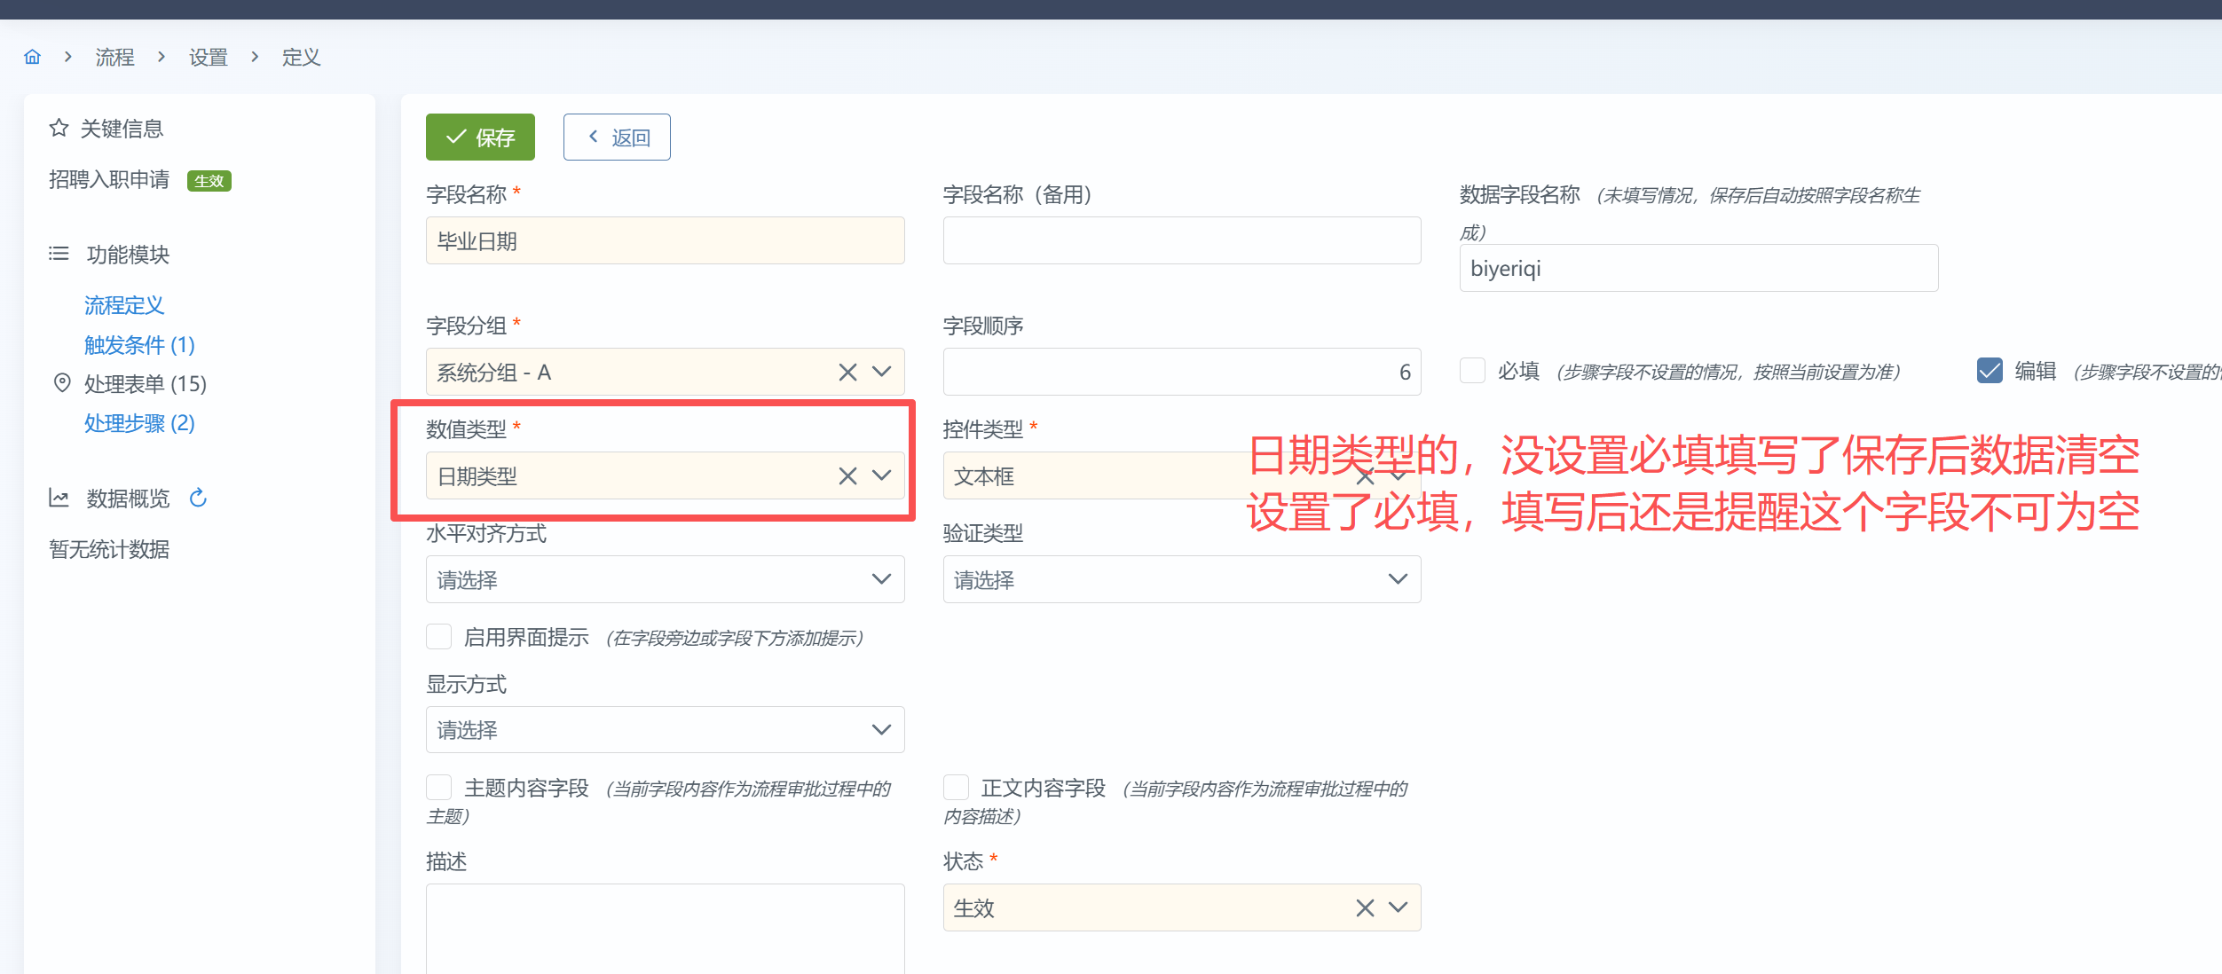Expand the 验证类型 dropdown
The image size is (2222, 974).
click(1181, 579)
